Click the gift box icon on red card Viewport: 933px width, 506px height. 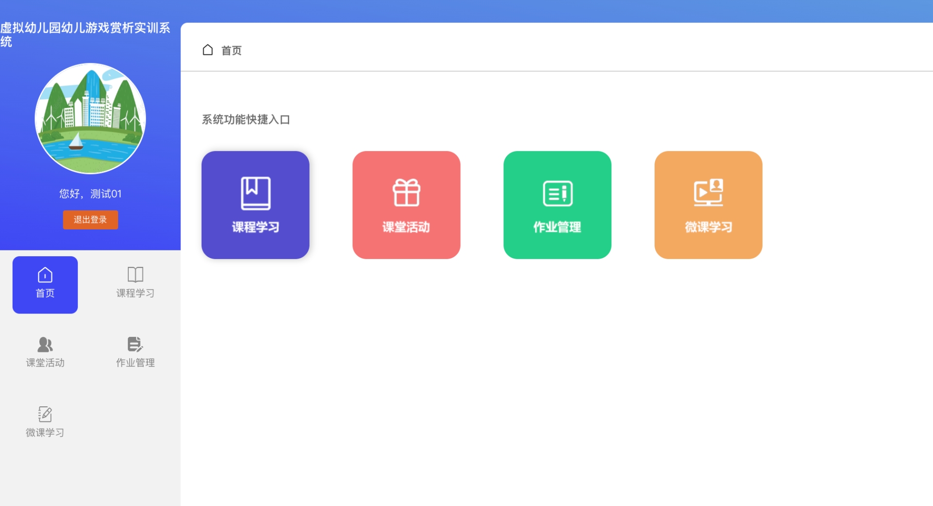pos(406,192)
